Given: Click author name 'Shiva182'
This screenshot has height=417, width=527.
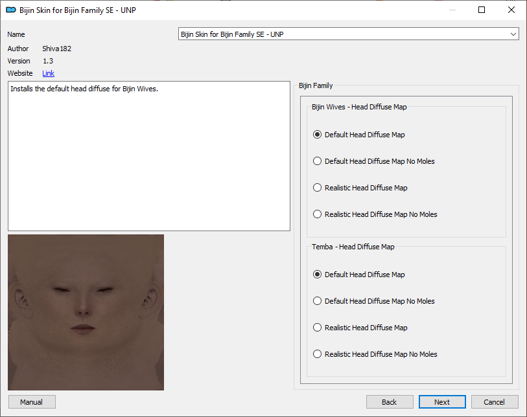Looking at the screenshot, I should pyautogui.click(x=57, y=49).
